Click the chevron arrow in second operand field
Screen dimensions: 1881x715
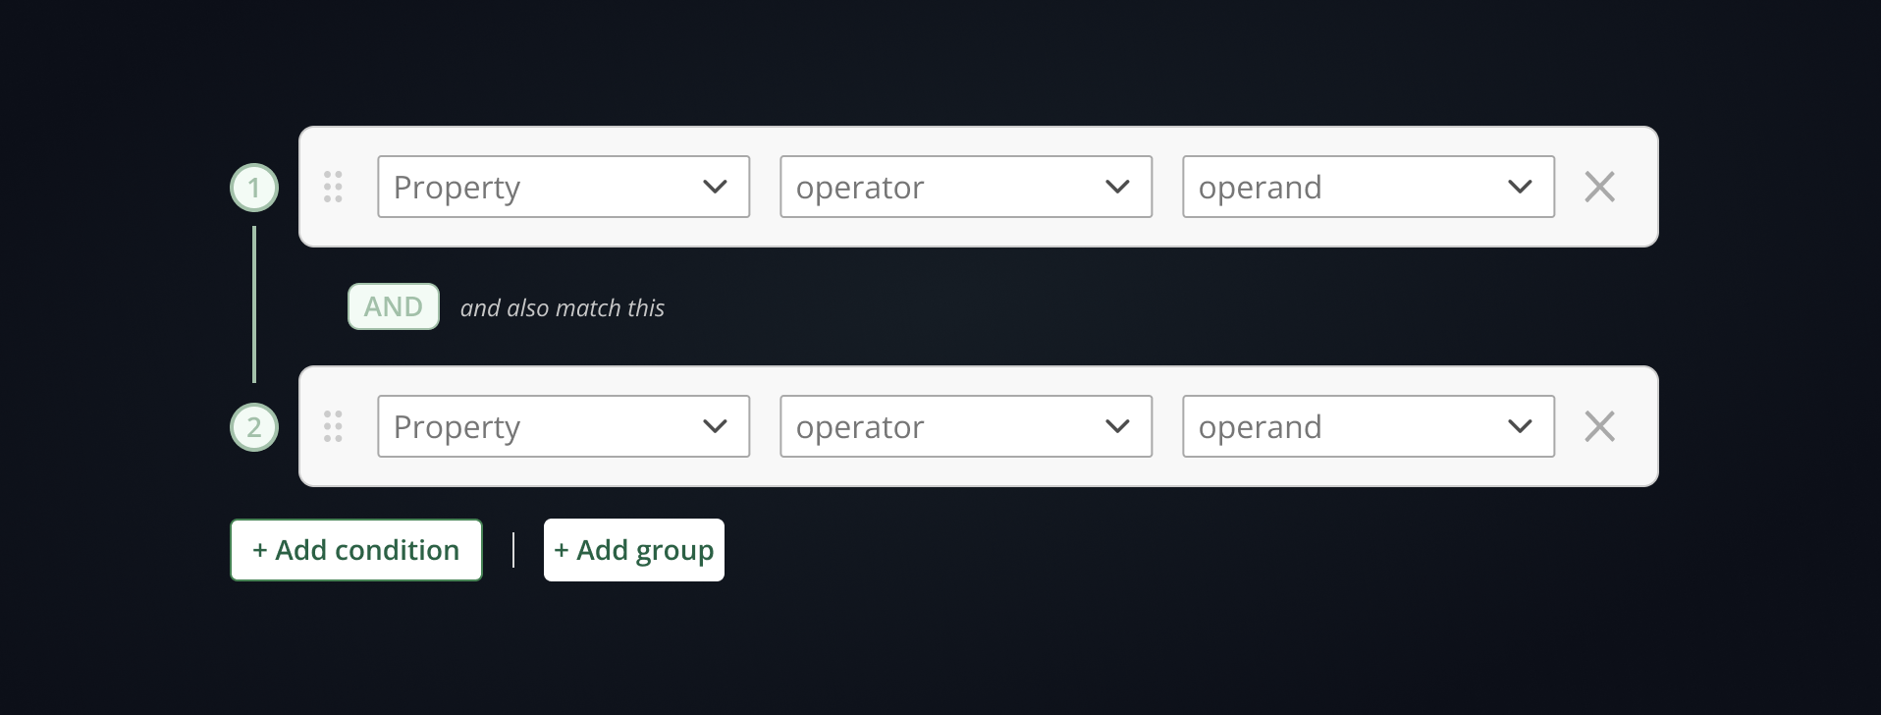(x=1520, y=426)
